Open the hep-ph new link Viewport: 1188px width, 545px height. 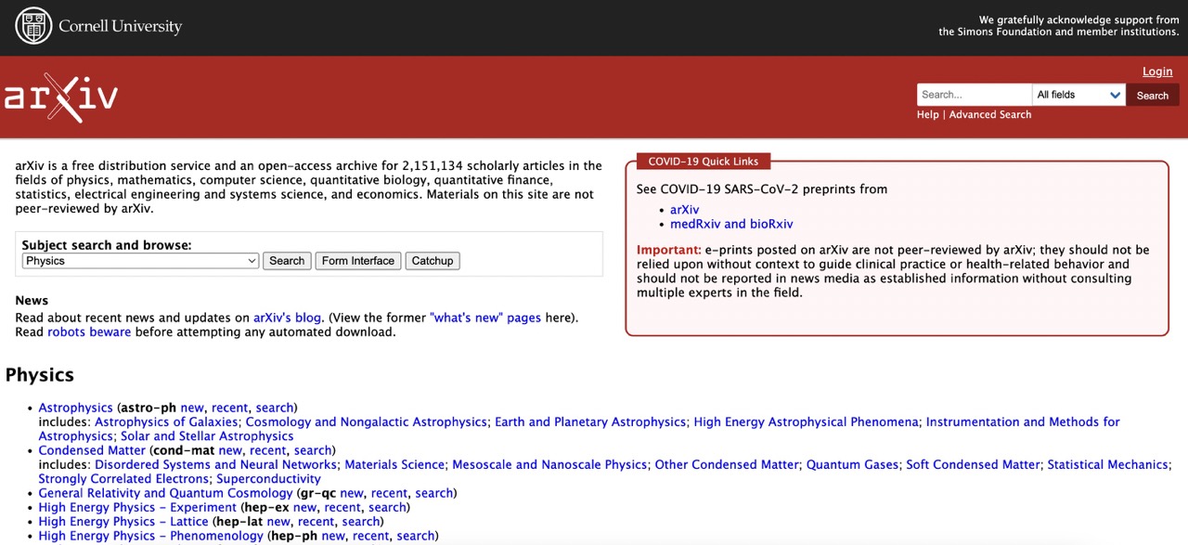point(333,536)
